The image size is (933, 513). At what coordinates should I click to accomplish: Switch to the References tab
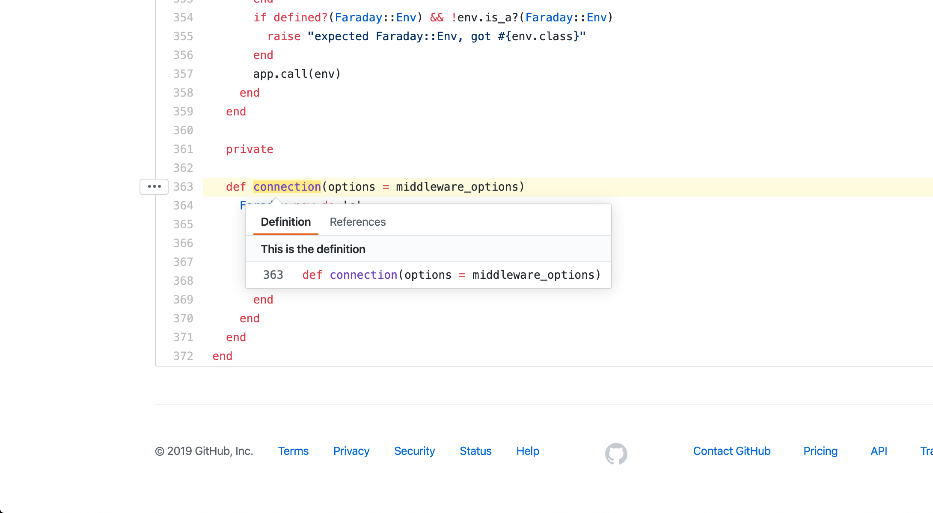357,222
